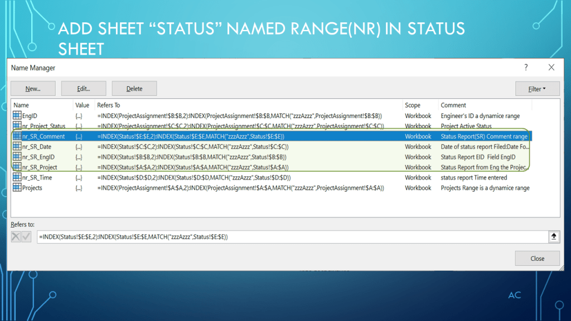Select the nr_SR_Project row
This screenshot has width=571, height=321.
coord(40,167)
